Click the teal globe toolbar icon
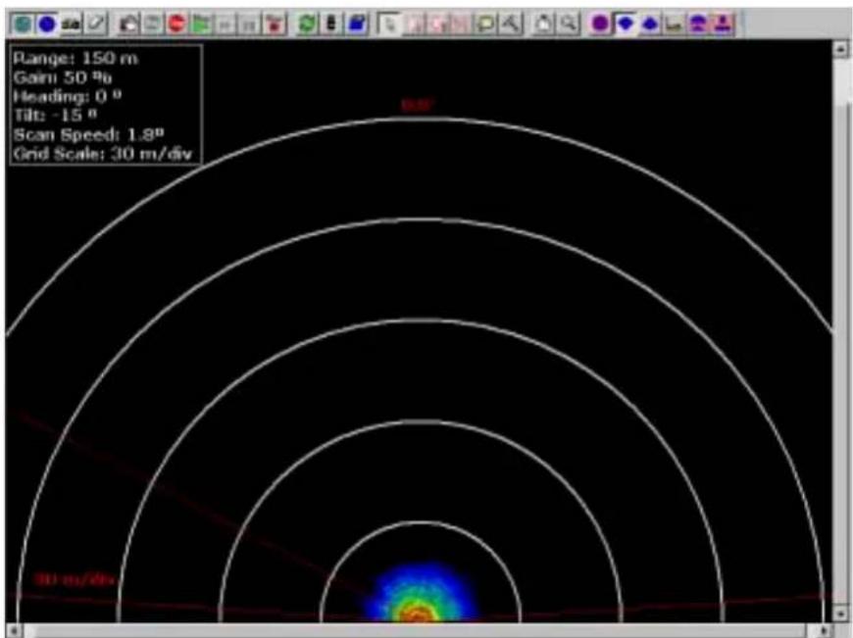 pos(23,24)
